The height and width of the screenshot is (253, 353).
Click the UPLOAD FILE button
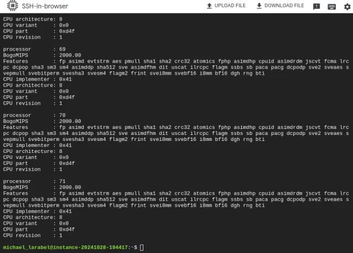pyautogui.click(x=226, y=5)
